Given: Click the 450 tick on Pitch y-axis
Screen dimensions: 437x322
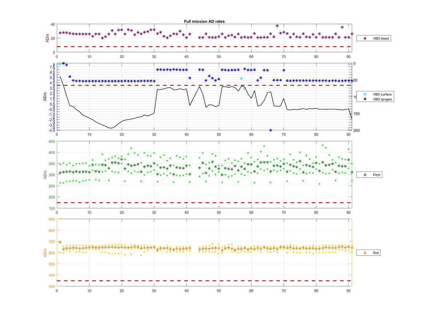Looking at the screenshot, I should [51, 142].
